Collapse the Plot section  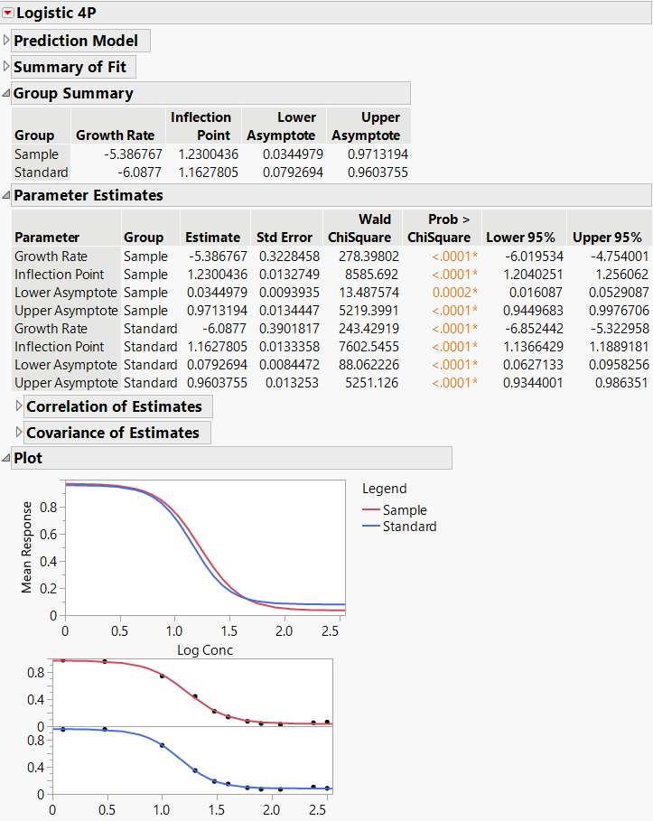pos(7,458)
